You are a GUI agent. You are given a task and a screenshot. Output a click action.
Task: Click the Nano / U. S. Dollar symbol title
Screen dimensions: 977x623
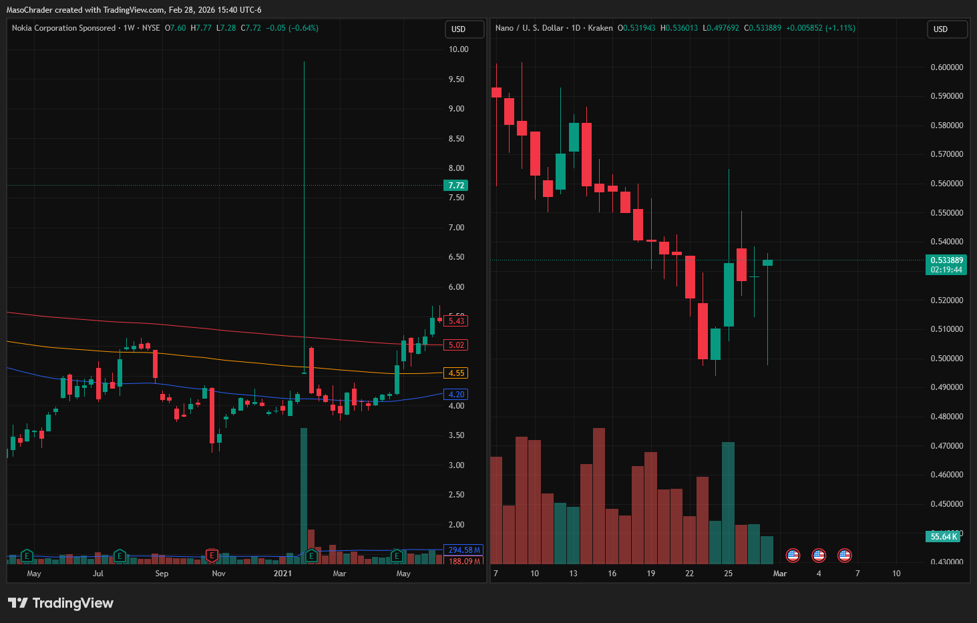point(530,28)
